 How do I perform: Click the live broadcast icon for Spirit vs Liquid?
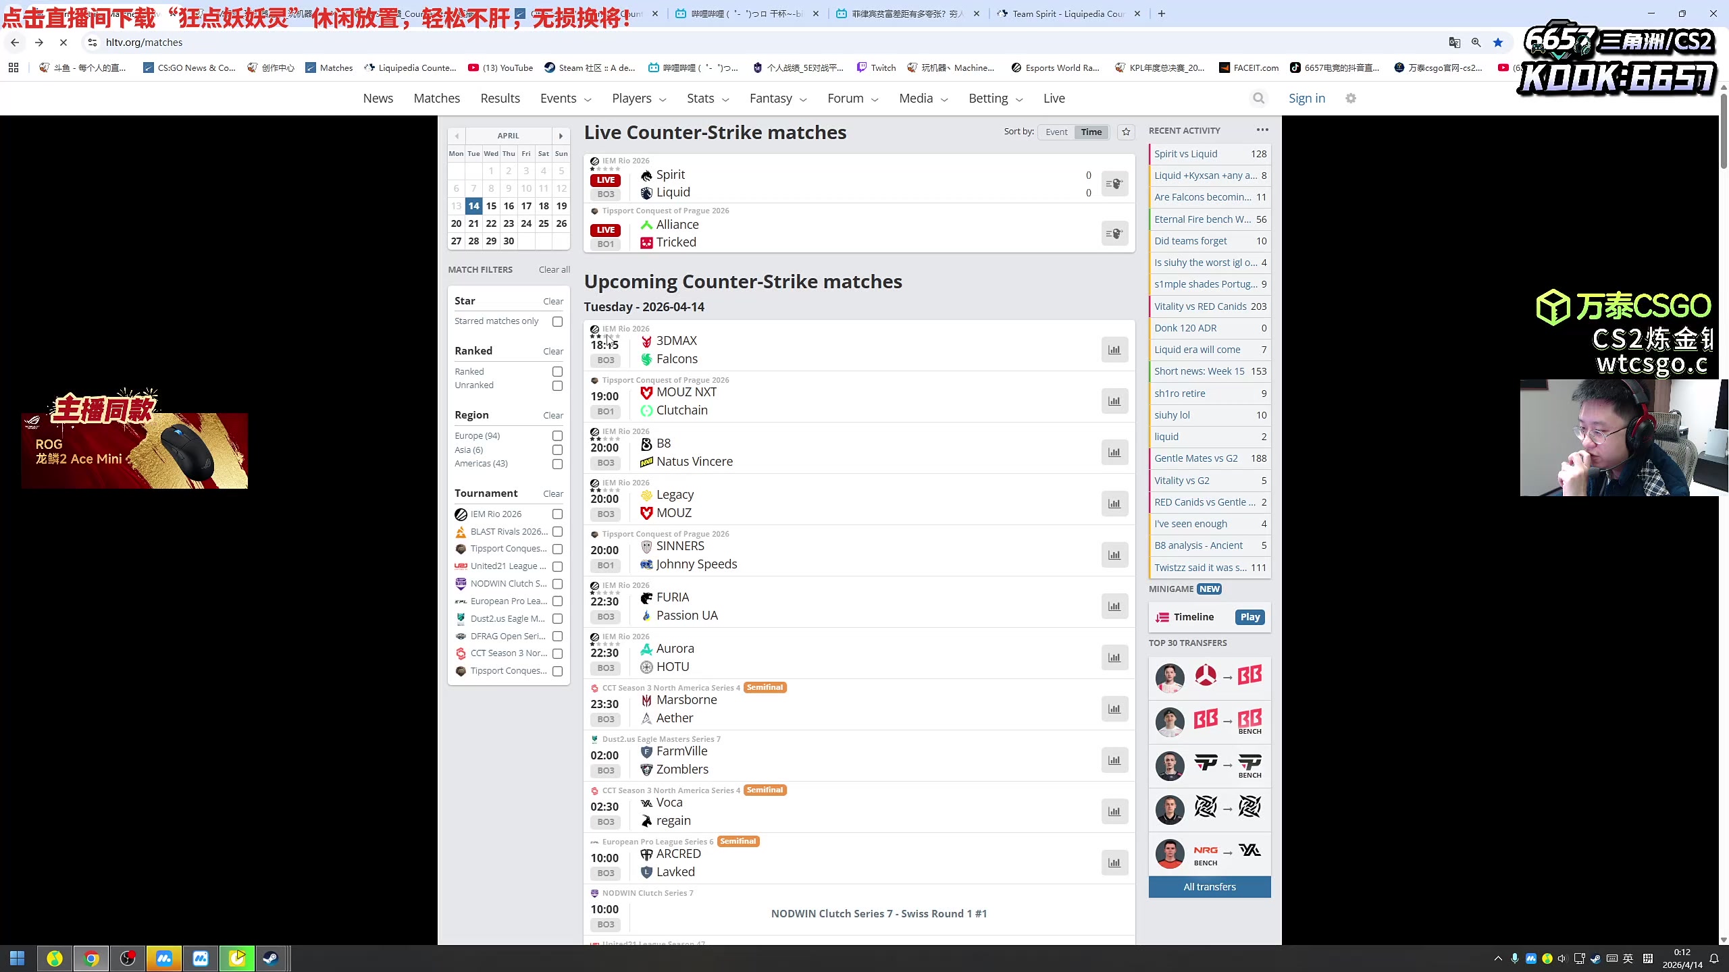(x=1114, y=184)
